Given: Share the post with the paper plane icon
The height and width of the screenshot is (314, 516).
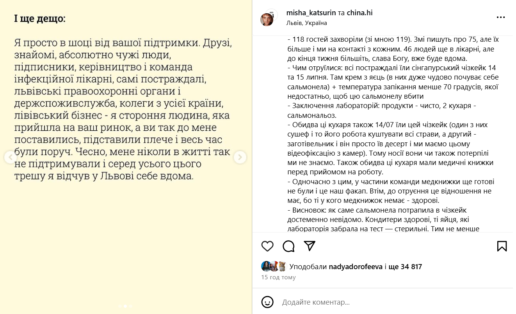Looking at the screenshot, I should 309,246.
